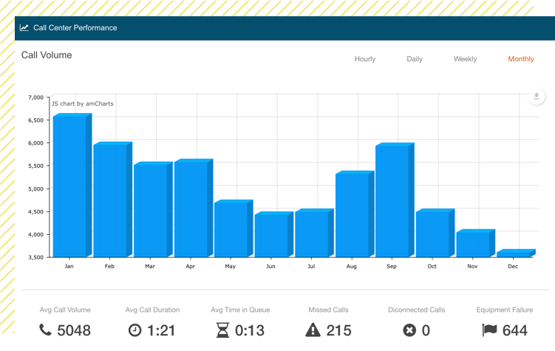Image resolution: width=555 pixels, height=351 pixels.
Task: Click the 6,000 y-axis label
Action: pyautogui.click(x=35, y=143)
